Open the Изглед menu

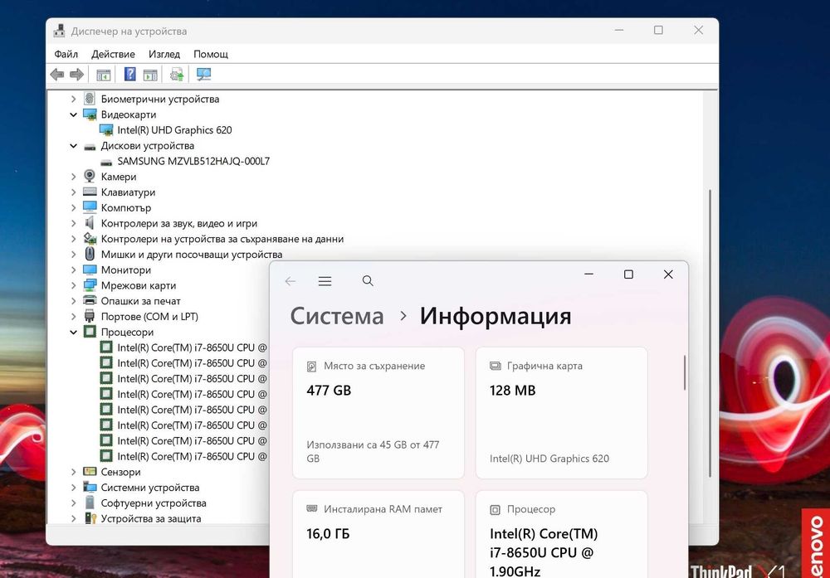coord(164,54)
